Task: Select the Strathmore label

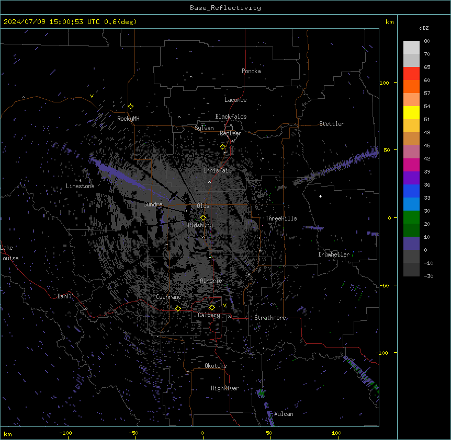Action: [x=270, y=318]
